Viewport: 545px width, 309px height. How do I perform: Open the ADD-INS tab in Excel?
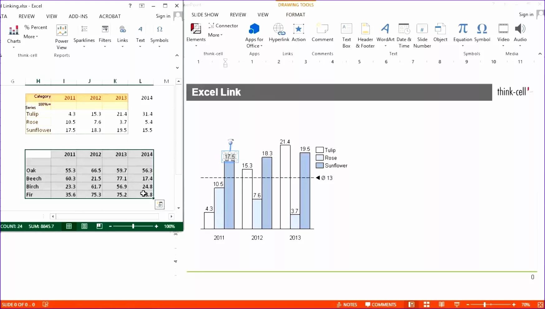[x=78, y=16]
